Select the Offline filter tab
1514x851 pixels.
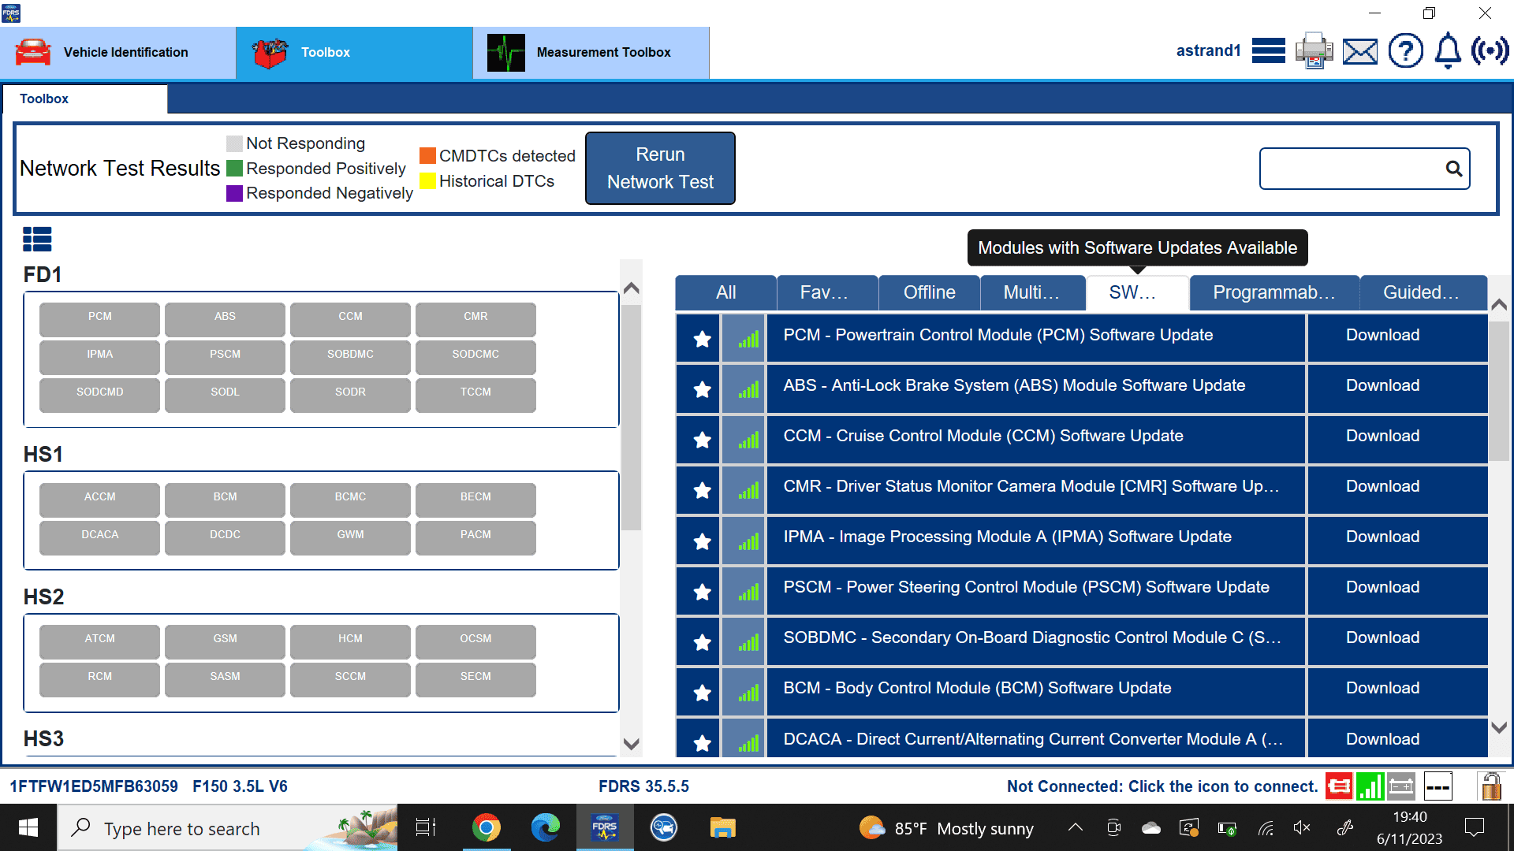tap(929, 292)
